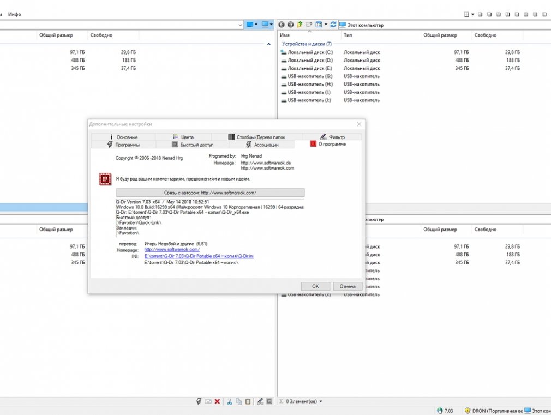Click the 7.03 version globe icon in status bar

(440, 411)
